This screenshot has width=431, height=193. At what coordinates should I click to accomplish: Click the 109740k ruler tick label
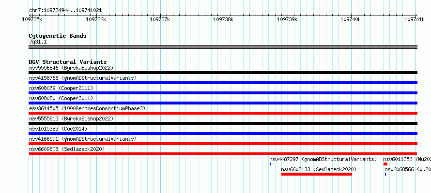coord(351,19)
